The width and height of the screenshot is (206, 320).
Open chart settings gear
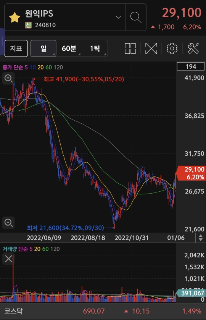[x=172, y=48]
